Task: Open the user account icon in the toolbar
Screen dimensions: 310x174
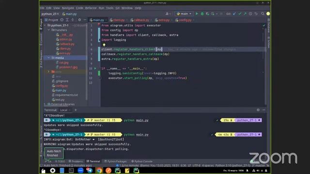Action: pos(268,14)
